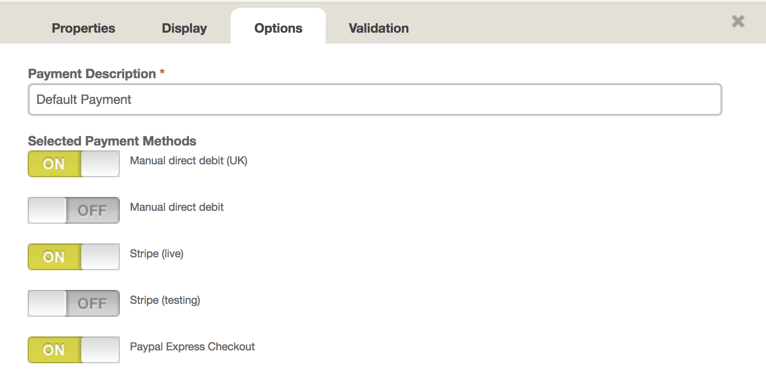Screen dimensions: 766x385
Task: Turn on Stripe (testing) switch
Action: pos(74,303)
